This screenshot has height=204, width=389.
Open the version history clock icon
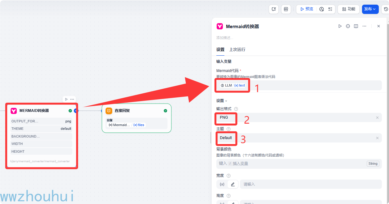386,9
